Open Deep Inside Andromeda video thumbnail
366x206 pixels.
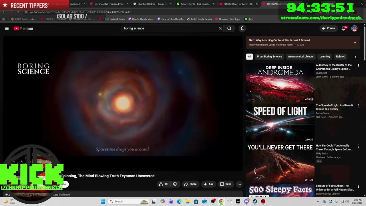280,82
